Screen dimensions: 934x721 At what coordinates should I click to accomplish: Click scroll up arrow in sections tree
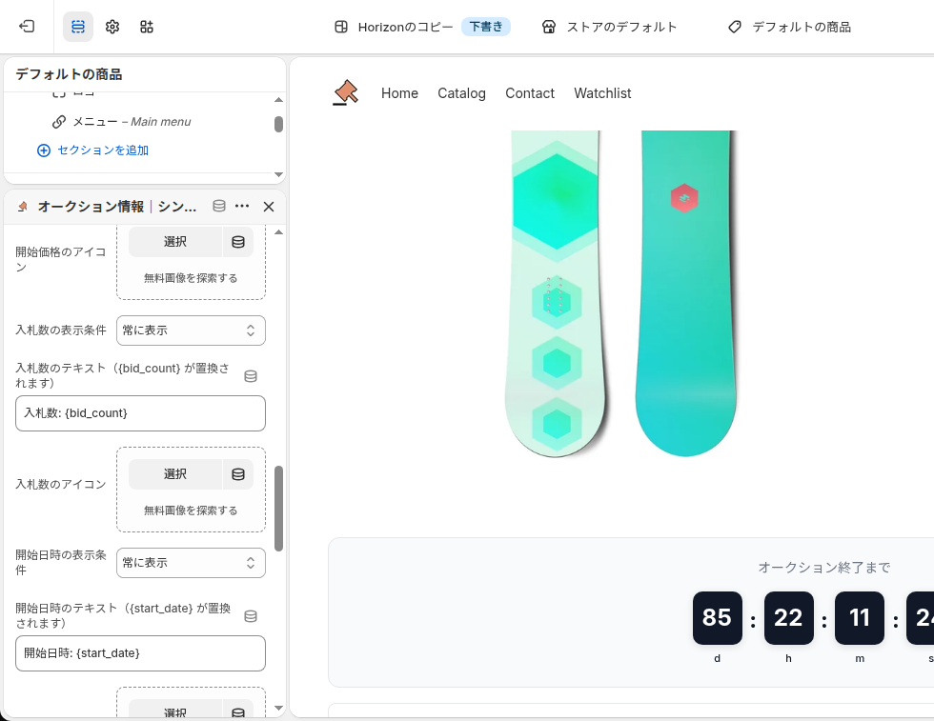click(278, 99)
